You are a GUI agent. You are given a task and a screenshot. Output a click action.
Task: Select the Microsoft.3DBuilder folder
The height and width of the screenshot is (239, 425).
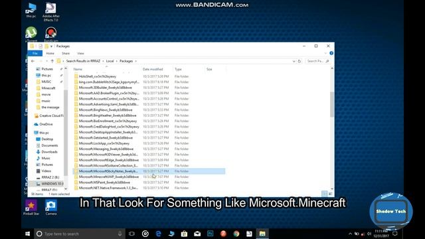[x=105, y=88]
